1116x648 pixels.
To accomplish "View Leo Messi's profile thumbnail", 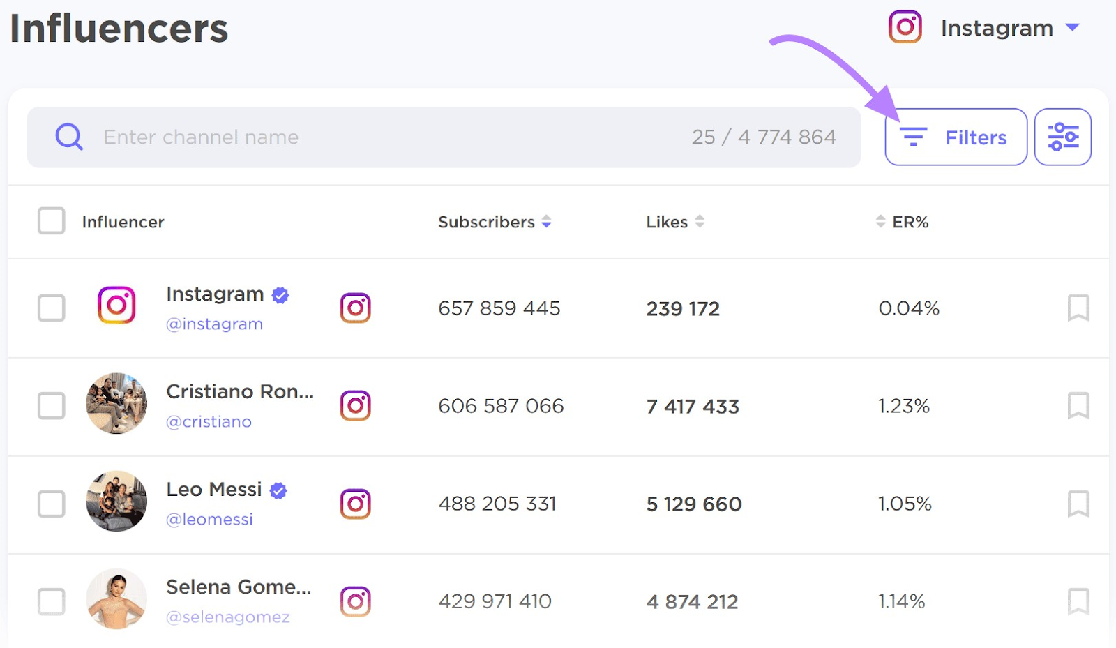I will click(116, 501).
